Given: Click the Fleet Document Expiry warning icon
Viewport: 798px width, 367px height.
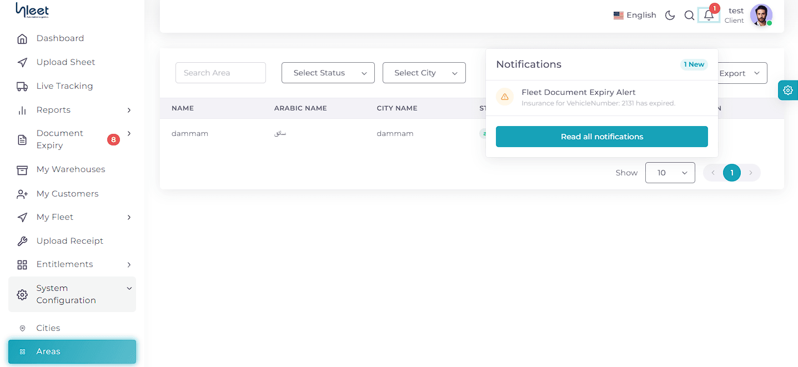Looking at the screenshot, I should click(x=505, y=97).
